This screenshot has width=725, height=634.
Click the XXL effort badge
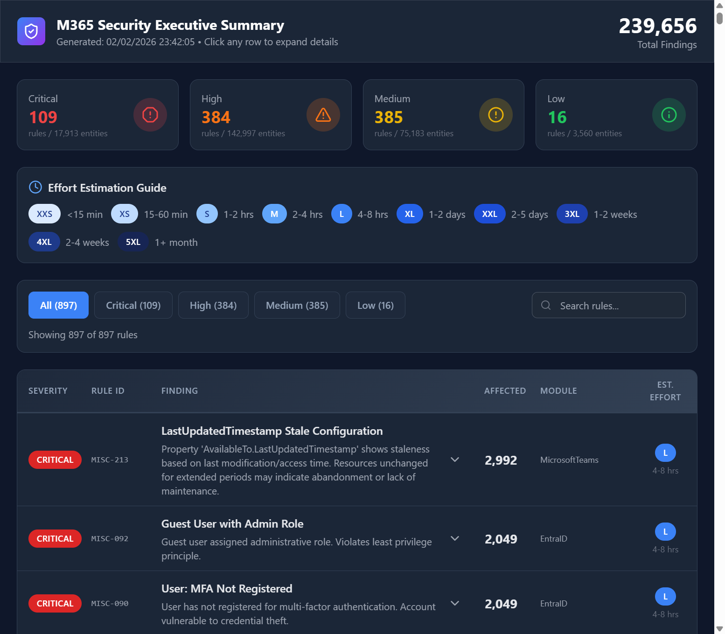[x=490, y=214]
